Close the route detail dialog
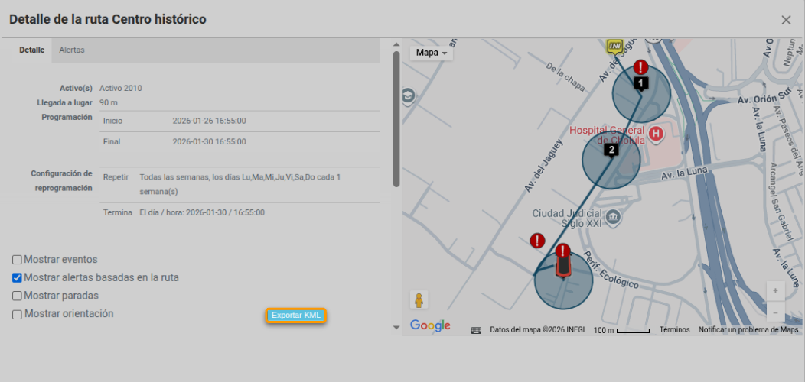This screenshot has width=805, height=382. 786,20
